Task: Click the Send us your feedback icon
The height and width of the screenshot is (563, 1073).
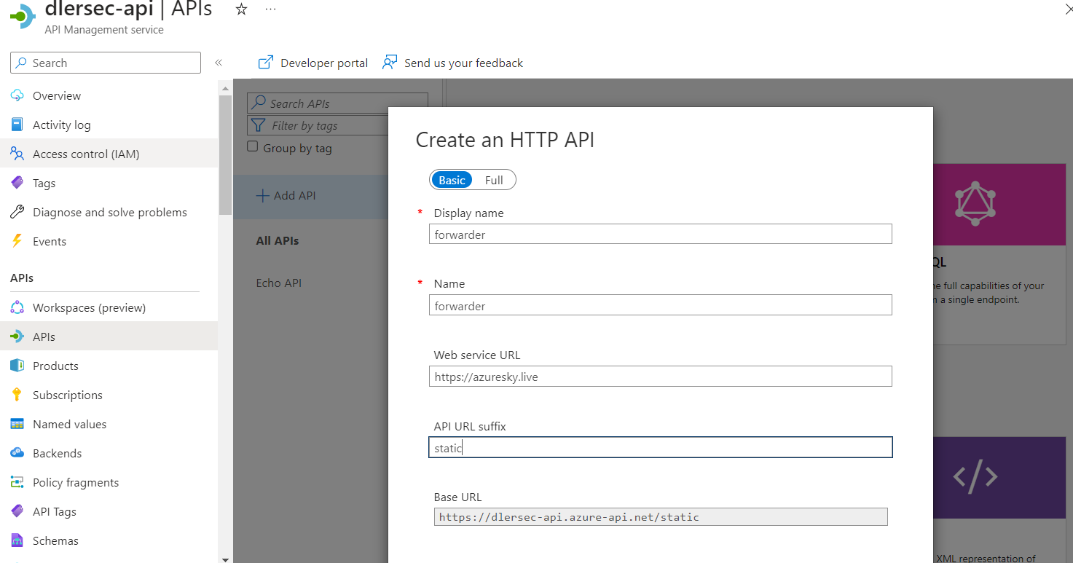Action: [x=390, y=63]
